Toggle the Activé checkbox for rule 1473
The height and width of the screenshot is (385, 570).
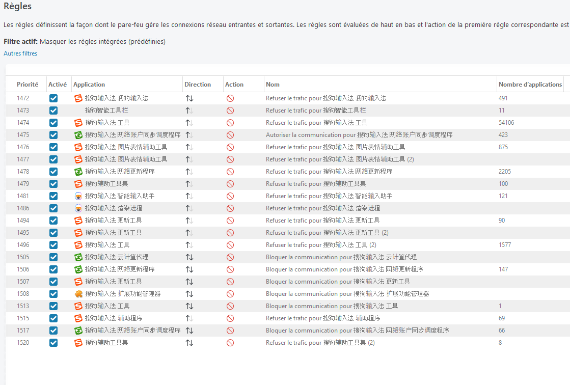pos(53,111)
